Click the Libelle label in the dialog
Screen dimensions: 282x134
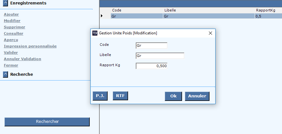pos(105,55)
